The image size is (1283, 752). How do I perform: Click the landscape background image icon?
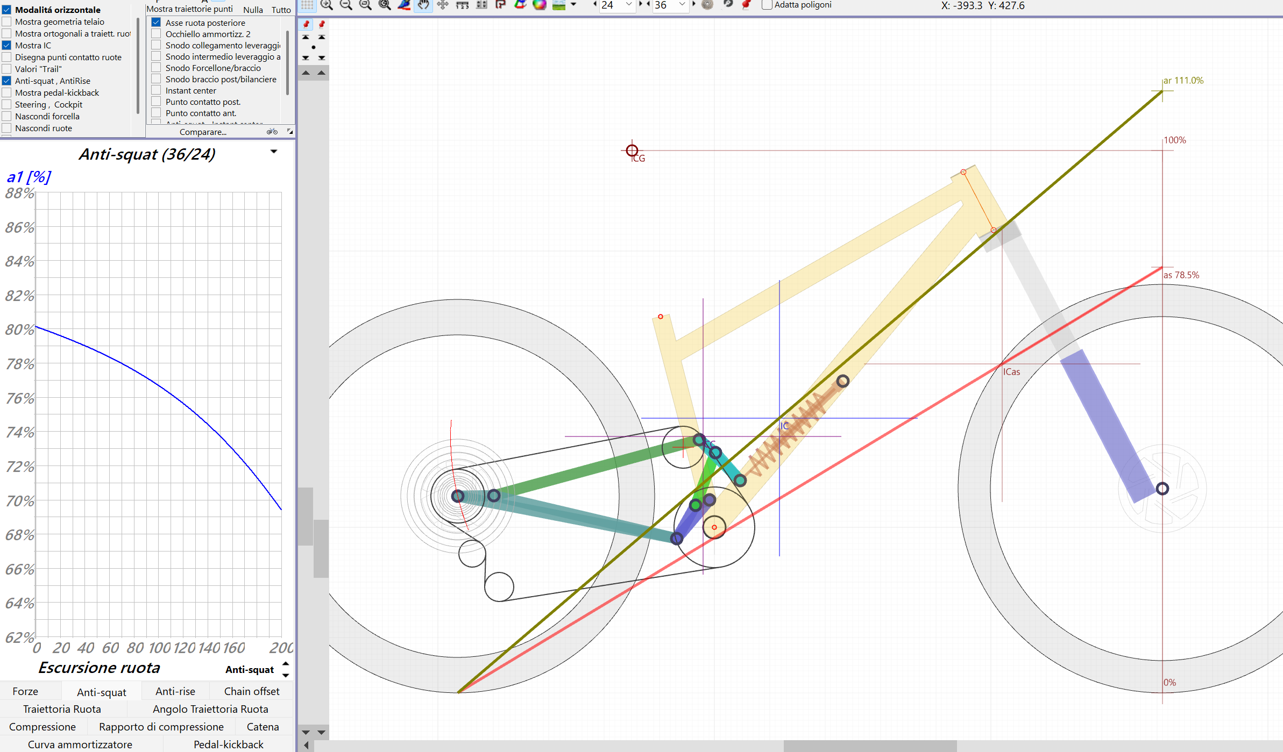(x=559, y=5)
